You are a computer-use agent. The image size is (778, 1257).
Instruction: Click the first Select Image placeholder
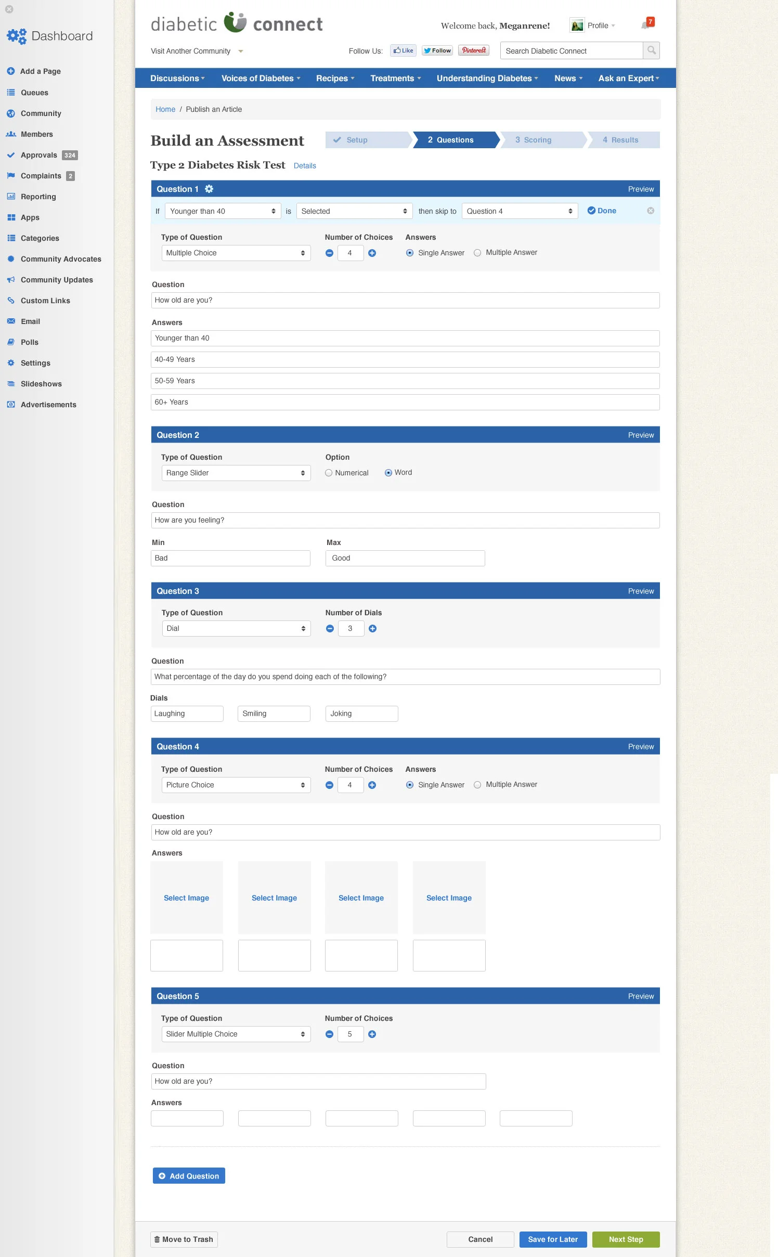tap(187, 898)
